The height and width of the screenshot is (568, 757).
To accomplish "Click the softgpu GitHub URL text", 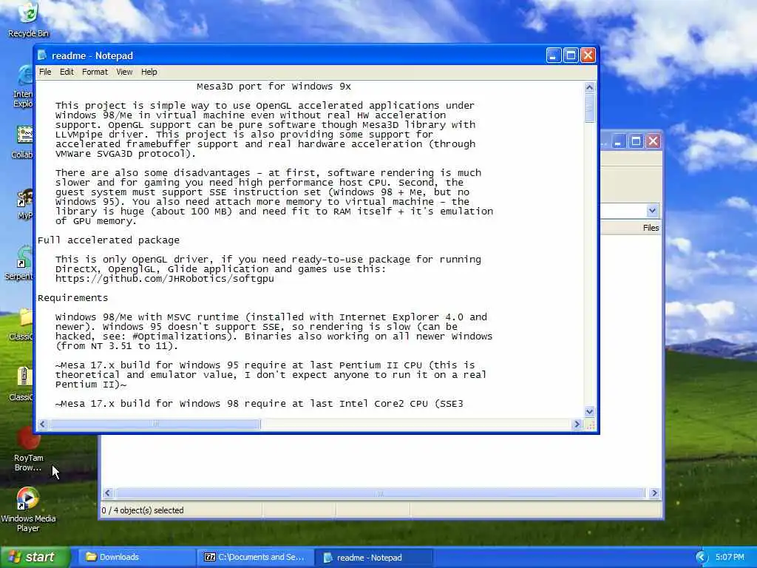I will 164,279.
